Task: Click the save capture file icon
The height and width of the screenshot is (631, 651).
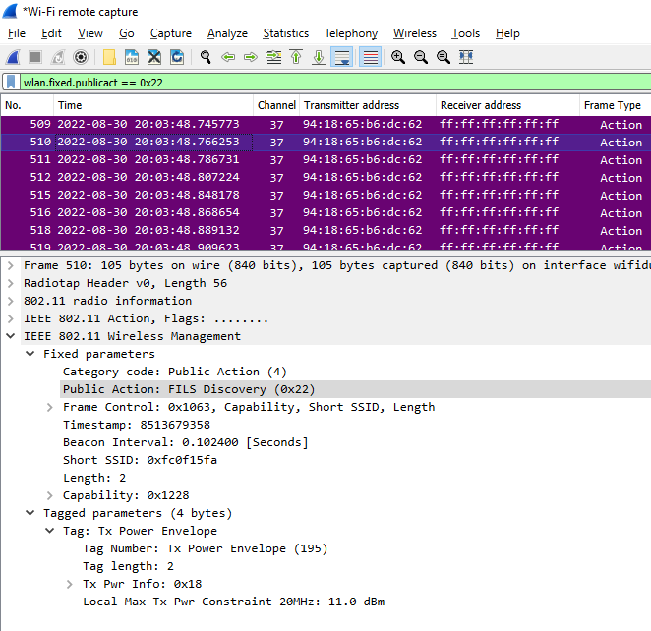Action: [x=131, y=57]
